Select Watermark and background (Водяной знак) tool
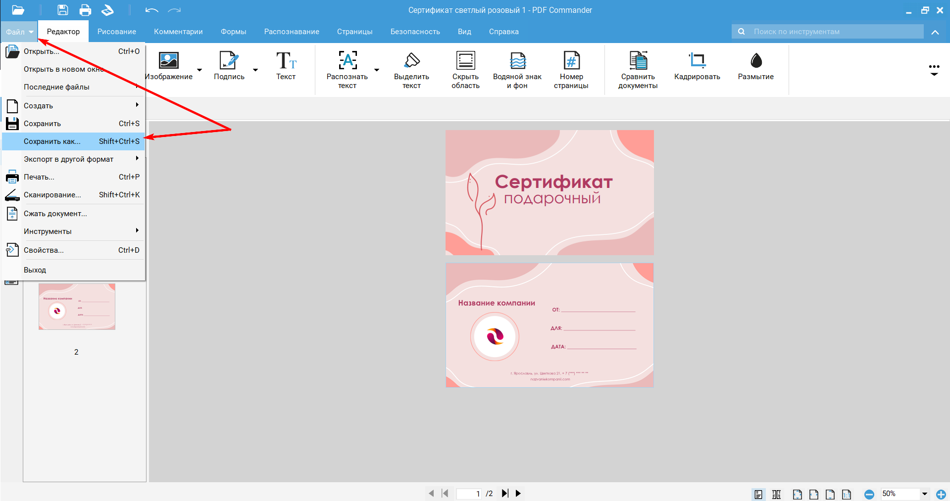 pos(517,61)
